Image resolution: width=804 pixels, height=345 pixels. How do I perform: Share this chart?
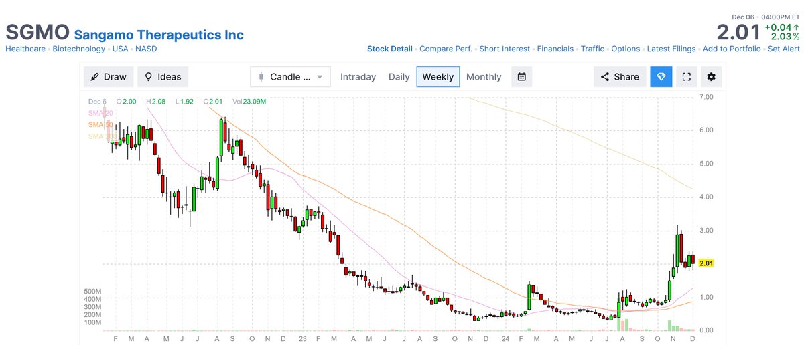620,77
